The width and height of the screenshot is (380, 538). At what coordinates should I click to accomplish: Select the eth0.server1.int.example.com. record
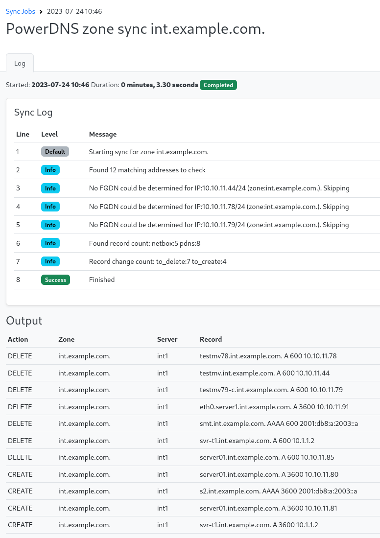point(274,407)
